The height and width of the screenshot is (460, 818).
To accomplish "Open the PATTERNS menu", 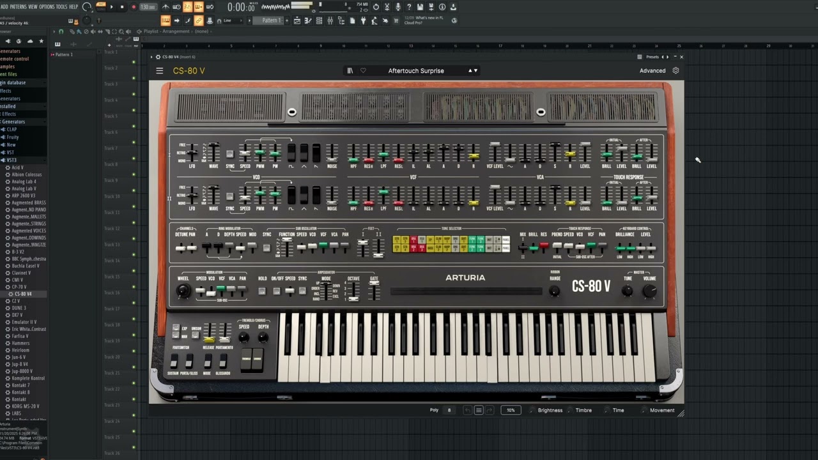I will coord(18,6).
